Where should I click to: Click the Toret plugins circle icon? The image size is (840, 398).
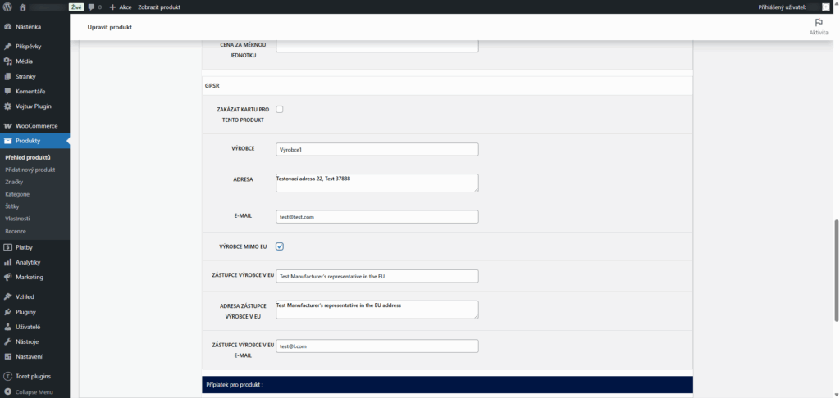click(x=7, y=377)
